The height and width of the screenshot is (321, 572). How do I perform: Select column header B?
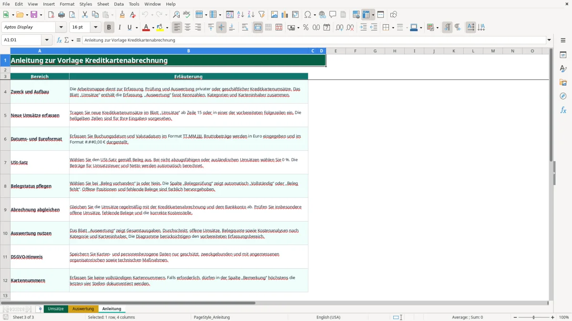189,51
